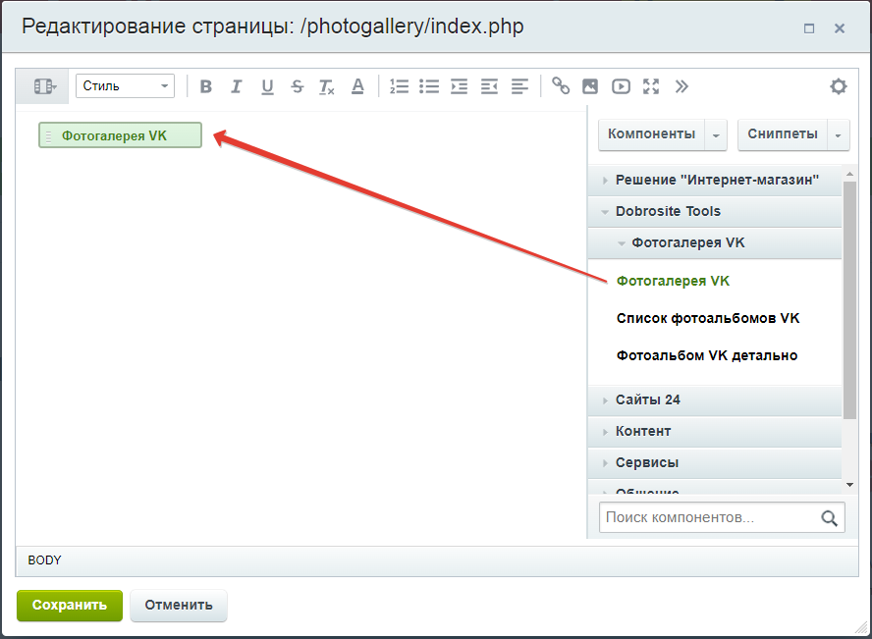Insert a video
The image size is (872, 639).
[621, 86]
